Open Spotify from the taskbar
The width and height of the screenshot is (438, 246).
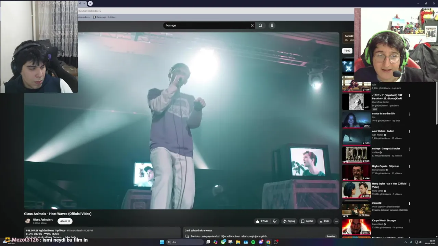[x=253, y=242]
